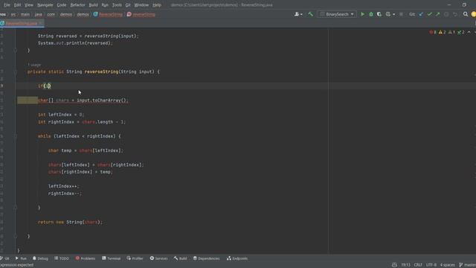Place caret inside the if() parentheses
This screenshot has height=268, width=476.
coord(47,86)
